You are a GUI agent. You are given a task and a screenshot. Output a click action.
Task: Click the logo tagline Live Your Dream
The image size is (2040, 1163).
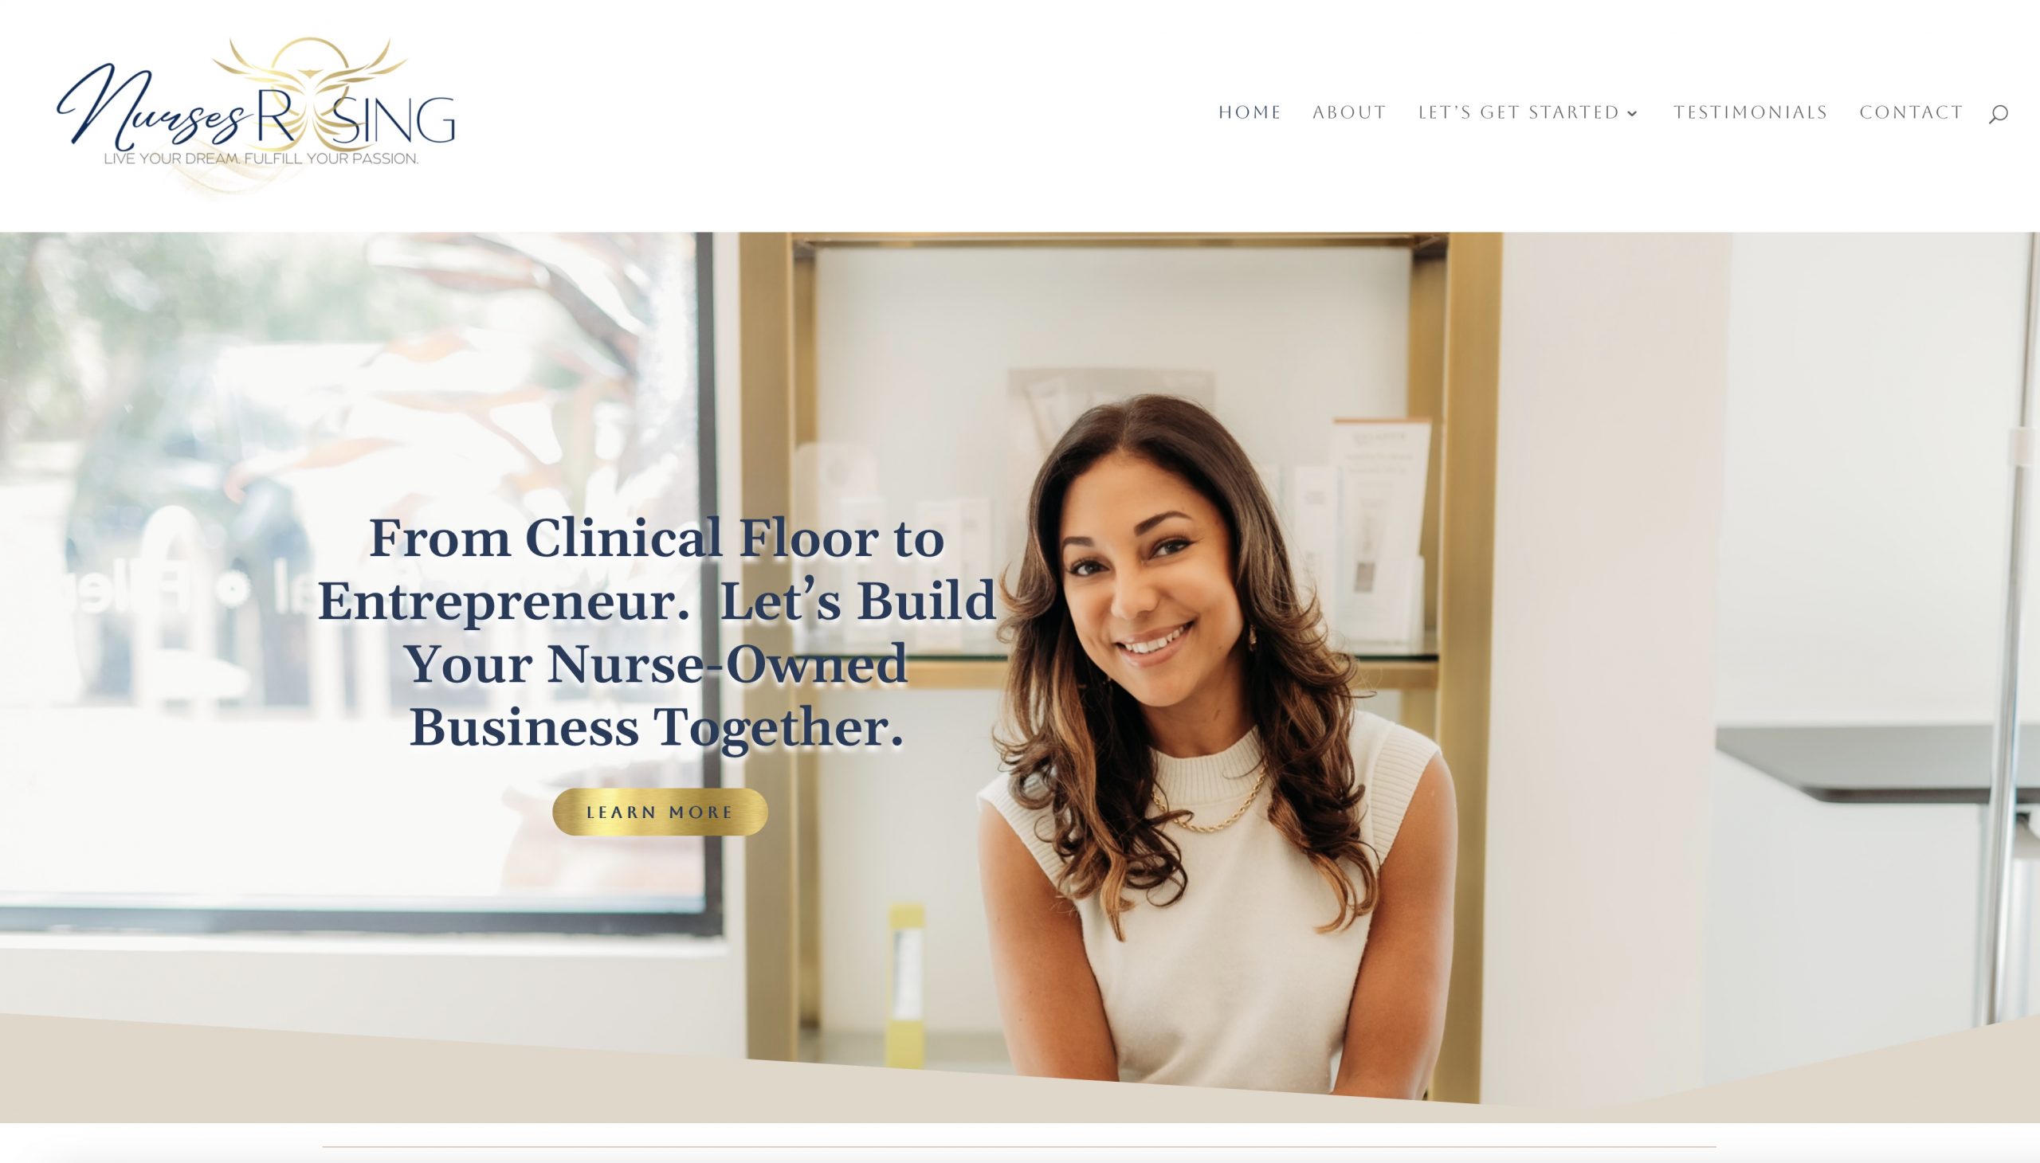[261, 159]
